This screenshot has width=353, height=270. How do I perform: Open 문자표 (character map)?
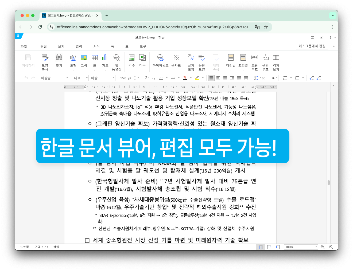(x=176, y=61)
